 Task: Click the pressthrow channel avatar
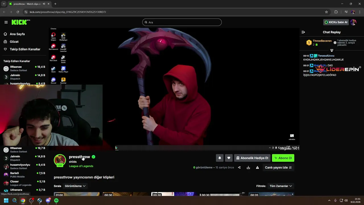tap(60, 160)
